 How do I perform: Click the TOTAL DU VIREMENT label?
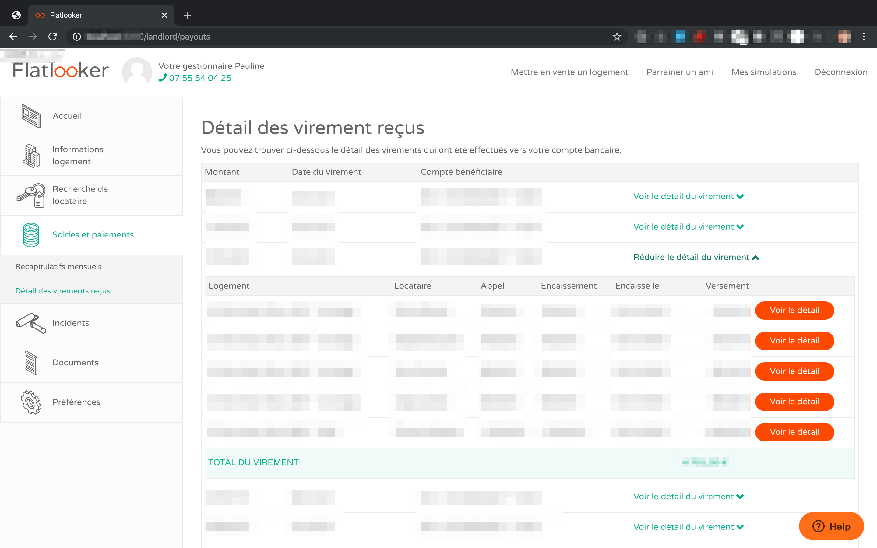click(x=253, y=462)
